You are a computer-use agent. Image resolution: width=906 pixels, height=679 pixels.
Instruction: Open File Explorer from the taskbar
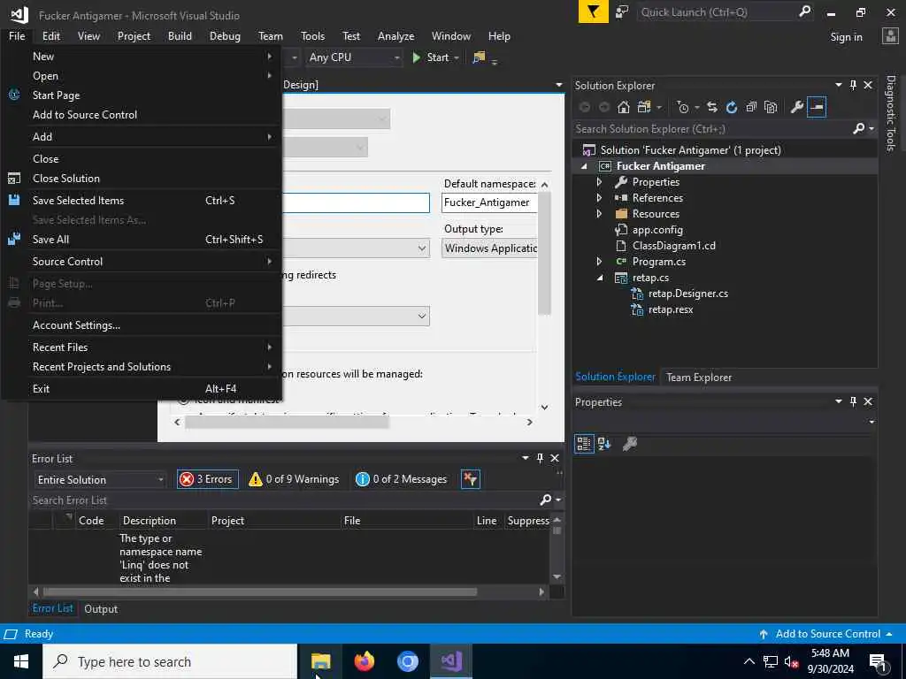(x=320, y=661)
